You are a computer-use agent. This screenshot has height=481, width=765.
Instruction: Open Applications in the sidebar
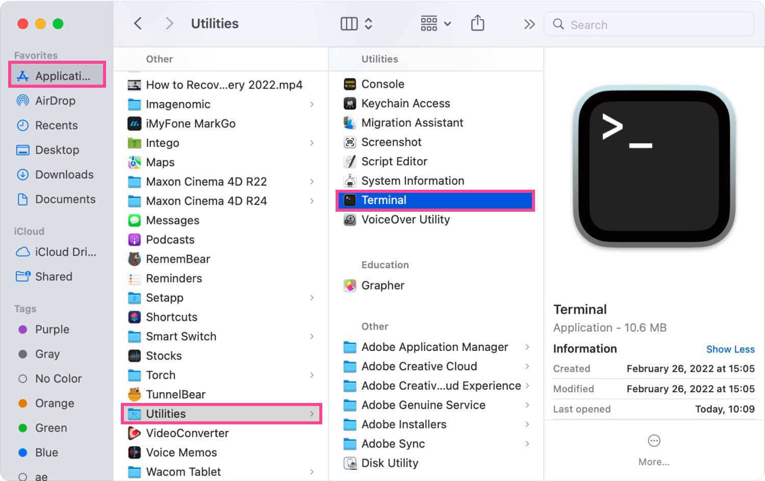coord(57,76)
